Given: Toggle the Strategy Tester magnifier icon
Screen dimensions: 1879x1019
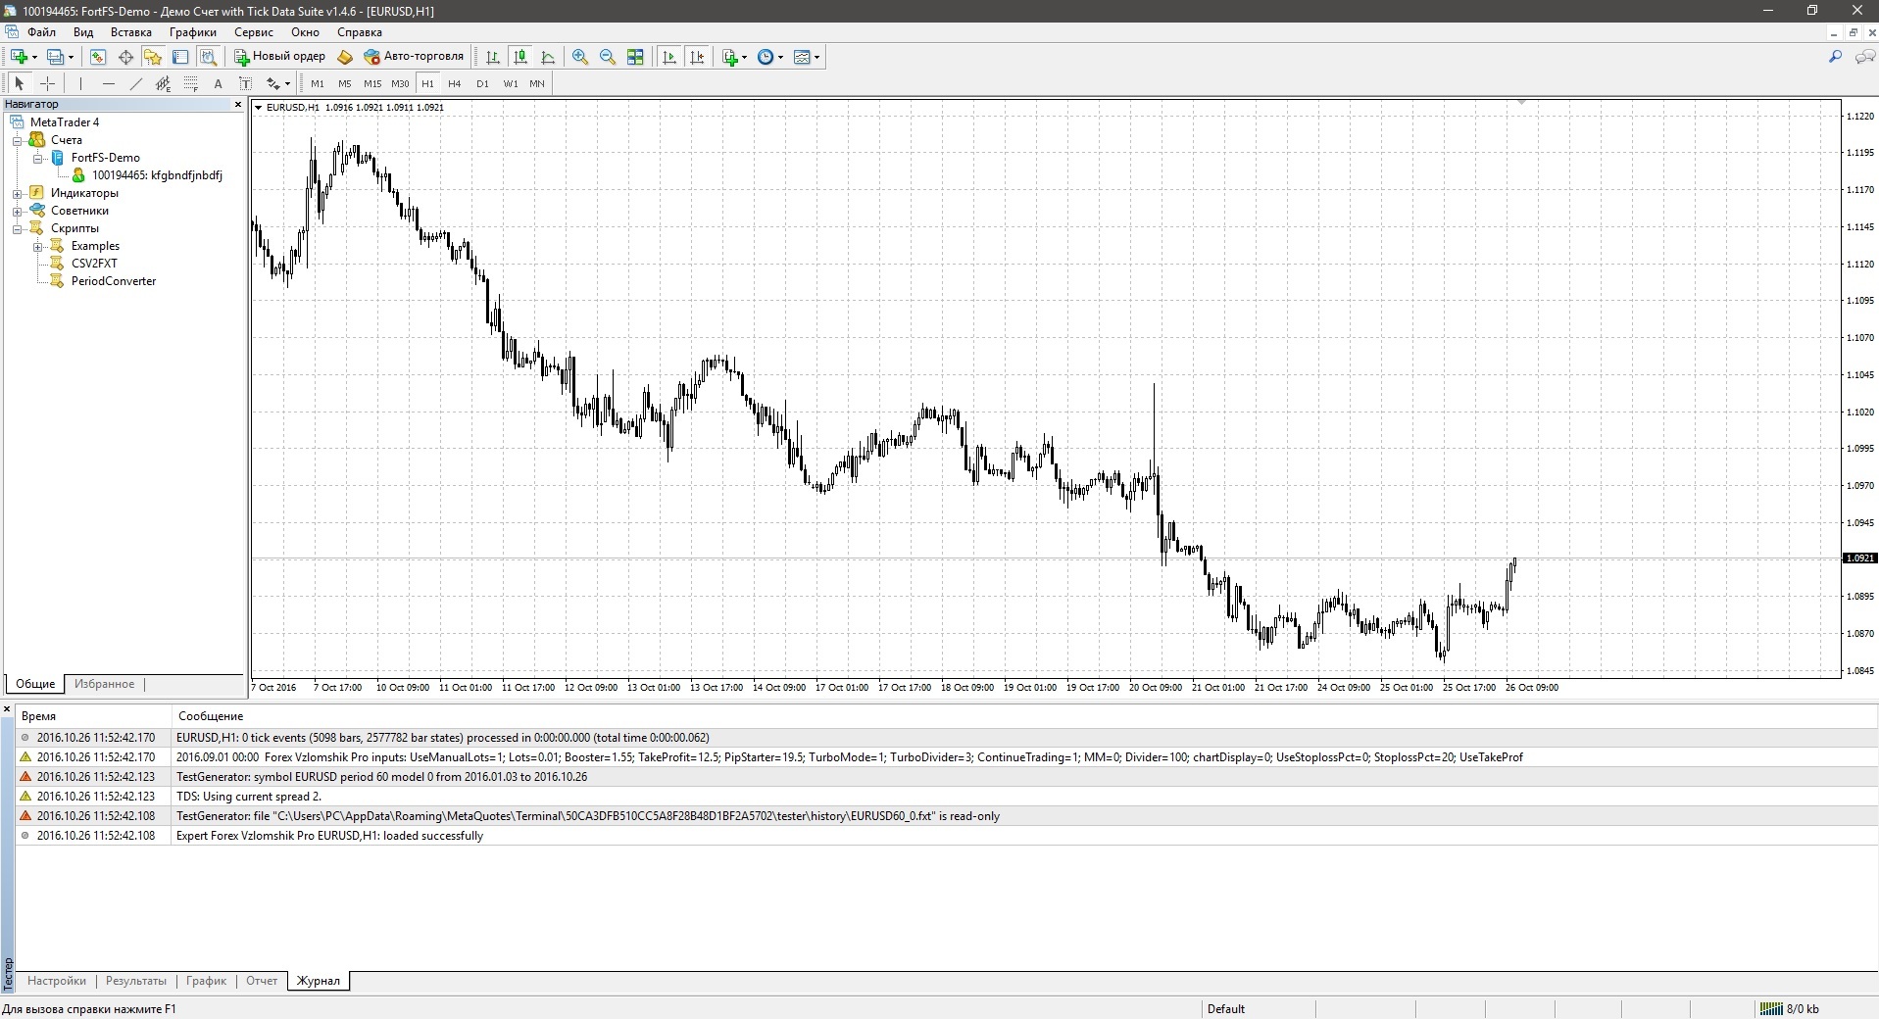Looking at the screenshot, I should coord(208,57).
